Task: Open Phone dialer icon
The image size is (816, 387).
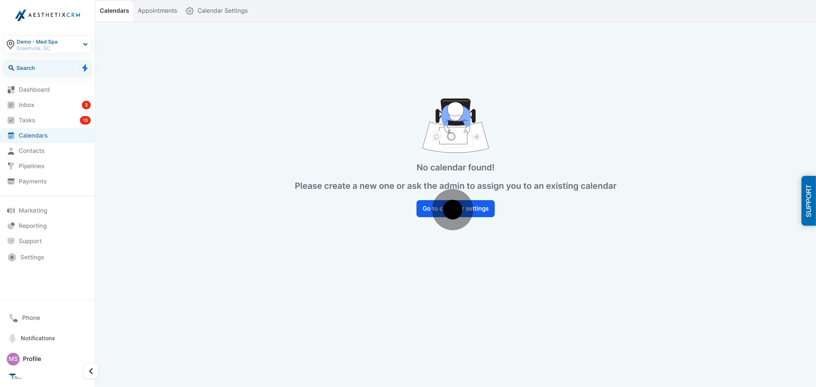Action: click(13, 318)
